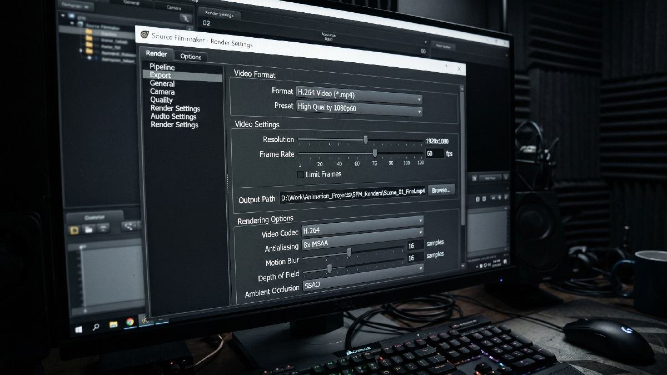Select General in the settings list
This screenshot has width=667, height=375.
pos(162,83)
